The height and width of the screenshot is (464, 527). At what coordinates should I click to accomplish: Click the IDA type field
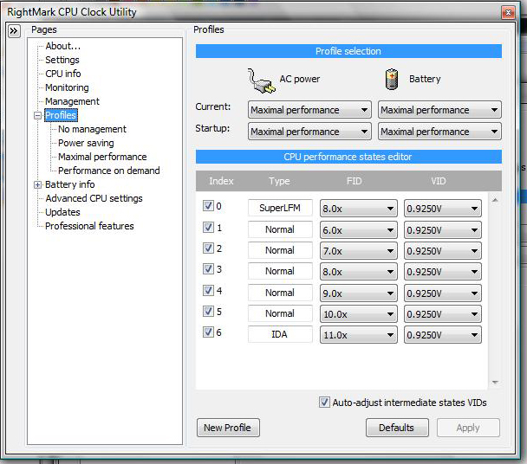click(280, 334)
